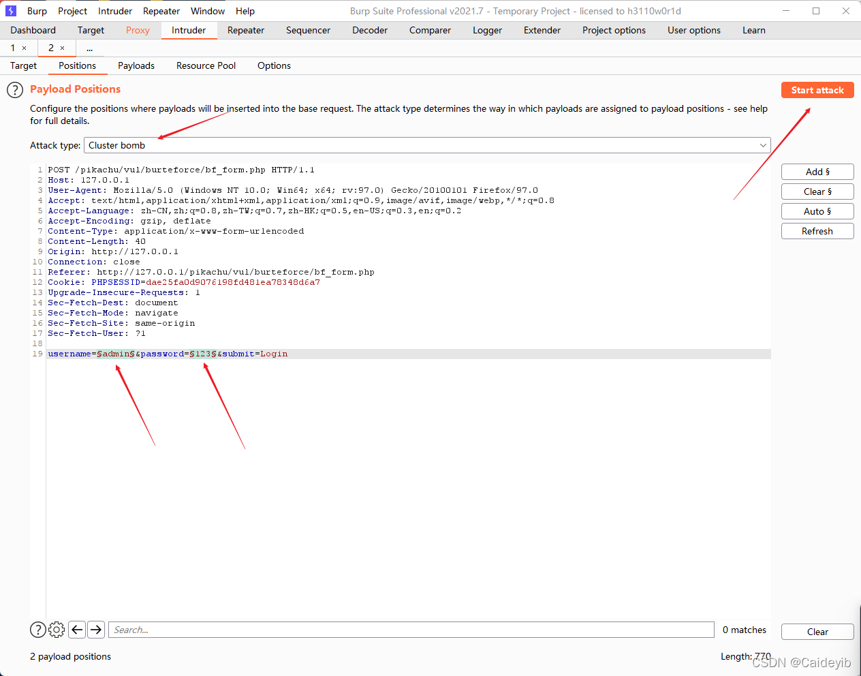Image resolution: width=861 pixels, height=676 pixels.
Task: Close Intruder attack tab 2
Action: click(63, 48)
